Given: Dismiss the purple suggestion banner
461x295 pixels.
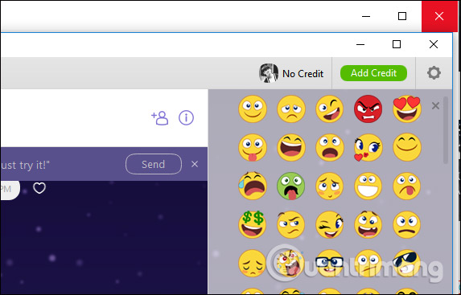Looking at the screenshot, I should 195,164.
